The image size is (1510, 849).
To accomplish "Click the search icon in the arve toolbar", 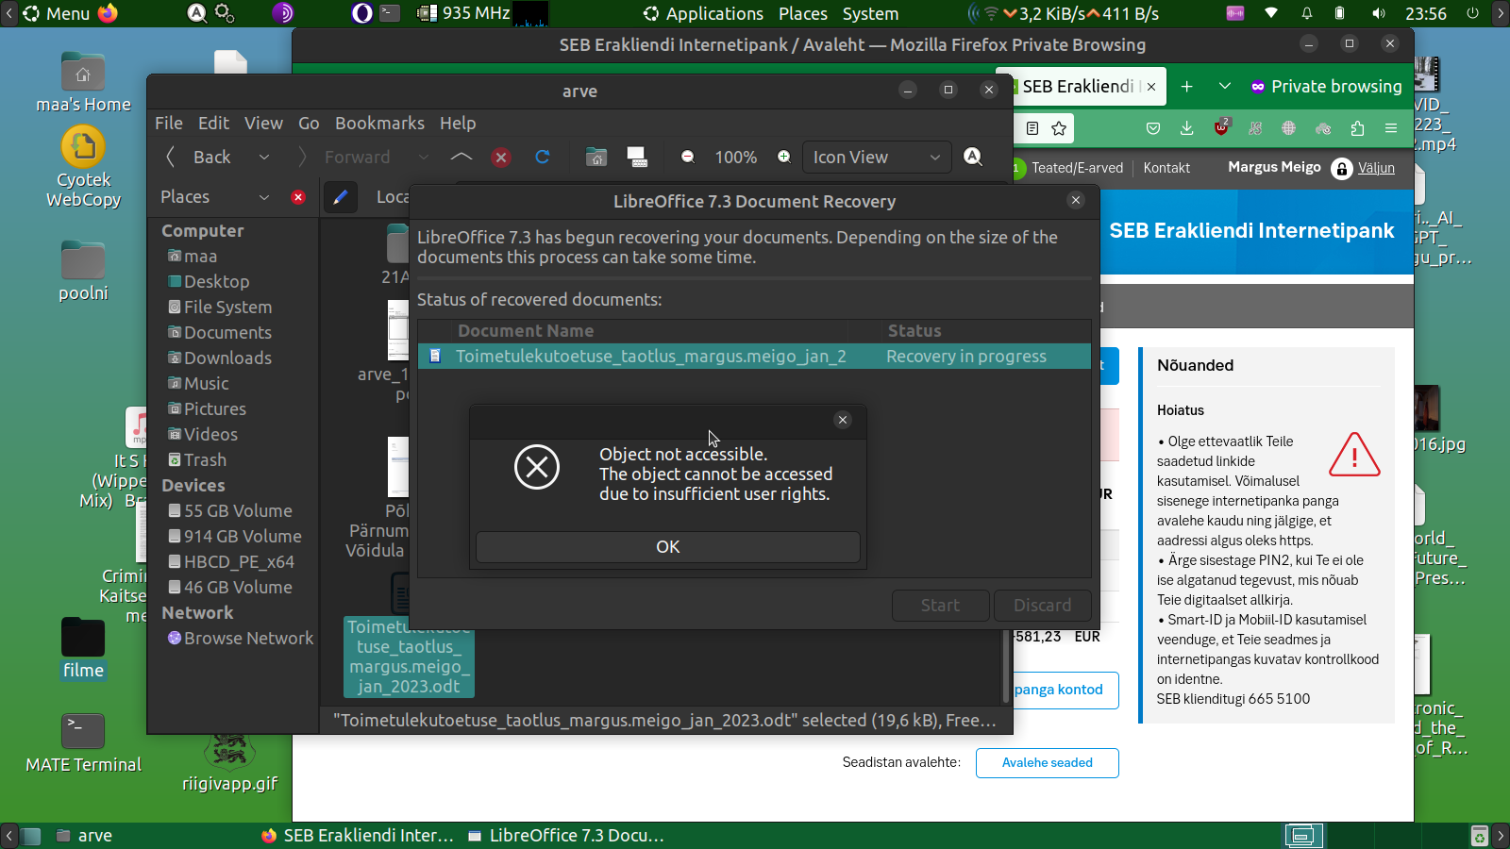I will (973, 157).
